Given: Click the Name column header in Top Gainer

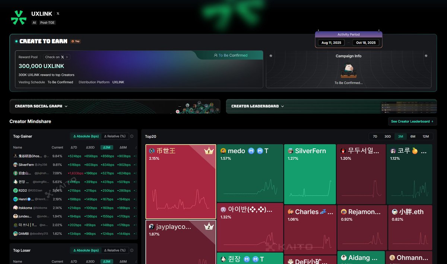Looking at the screenshot, I should (x=18, y=147).
